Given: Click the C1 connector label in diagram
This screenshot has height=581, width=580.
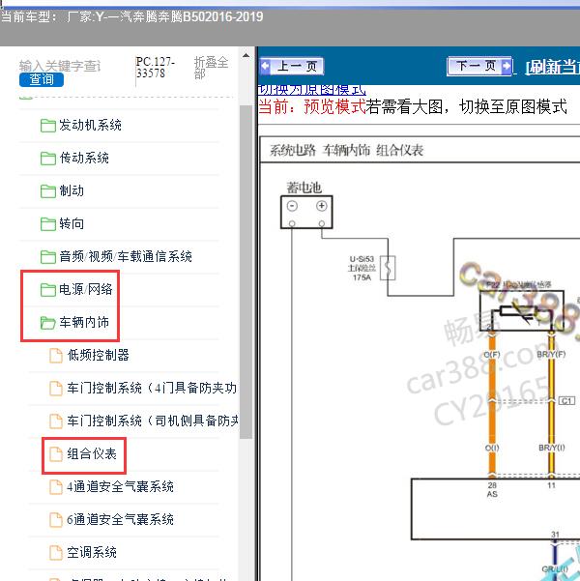Looking at the screenshot, I should pyautogui.click(x=566, y=401).
